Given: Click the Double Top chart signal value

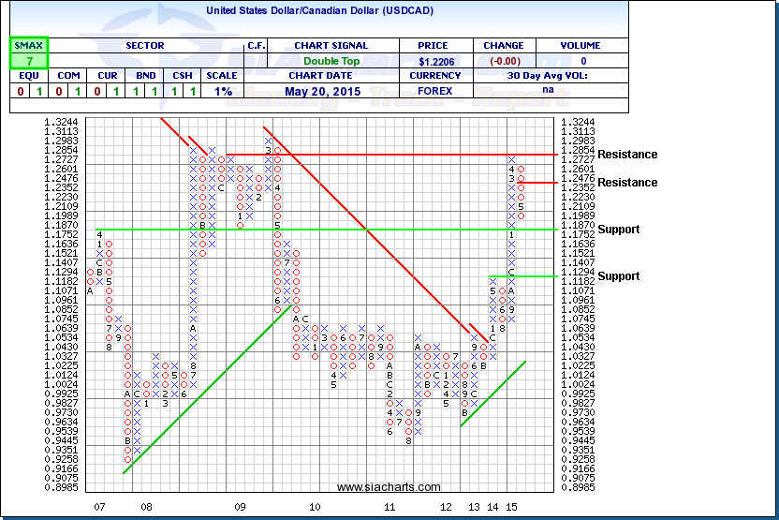Looking at the screenshot, I should pyautogui.click(x=331, y=61).
